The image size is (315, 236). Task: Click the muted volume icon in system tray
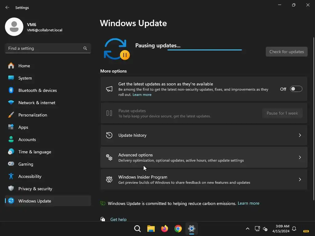[265, 229]
